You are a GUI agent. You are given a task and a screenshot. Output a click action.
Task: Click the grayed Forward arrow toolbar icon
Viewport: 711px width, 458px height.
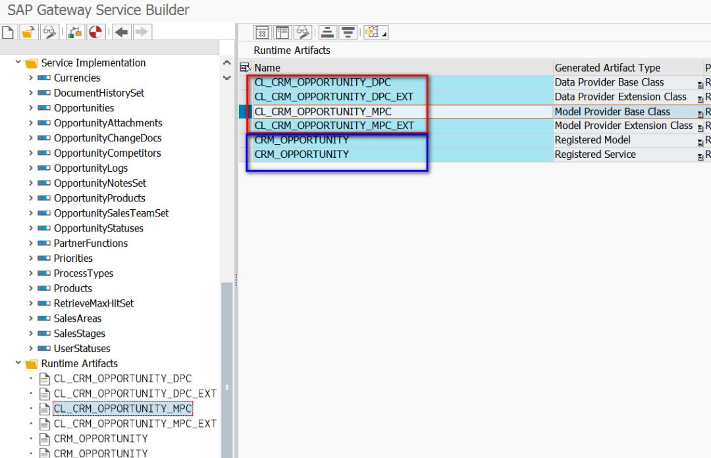point(142,32)
